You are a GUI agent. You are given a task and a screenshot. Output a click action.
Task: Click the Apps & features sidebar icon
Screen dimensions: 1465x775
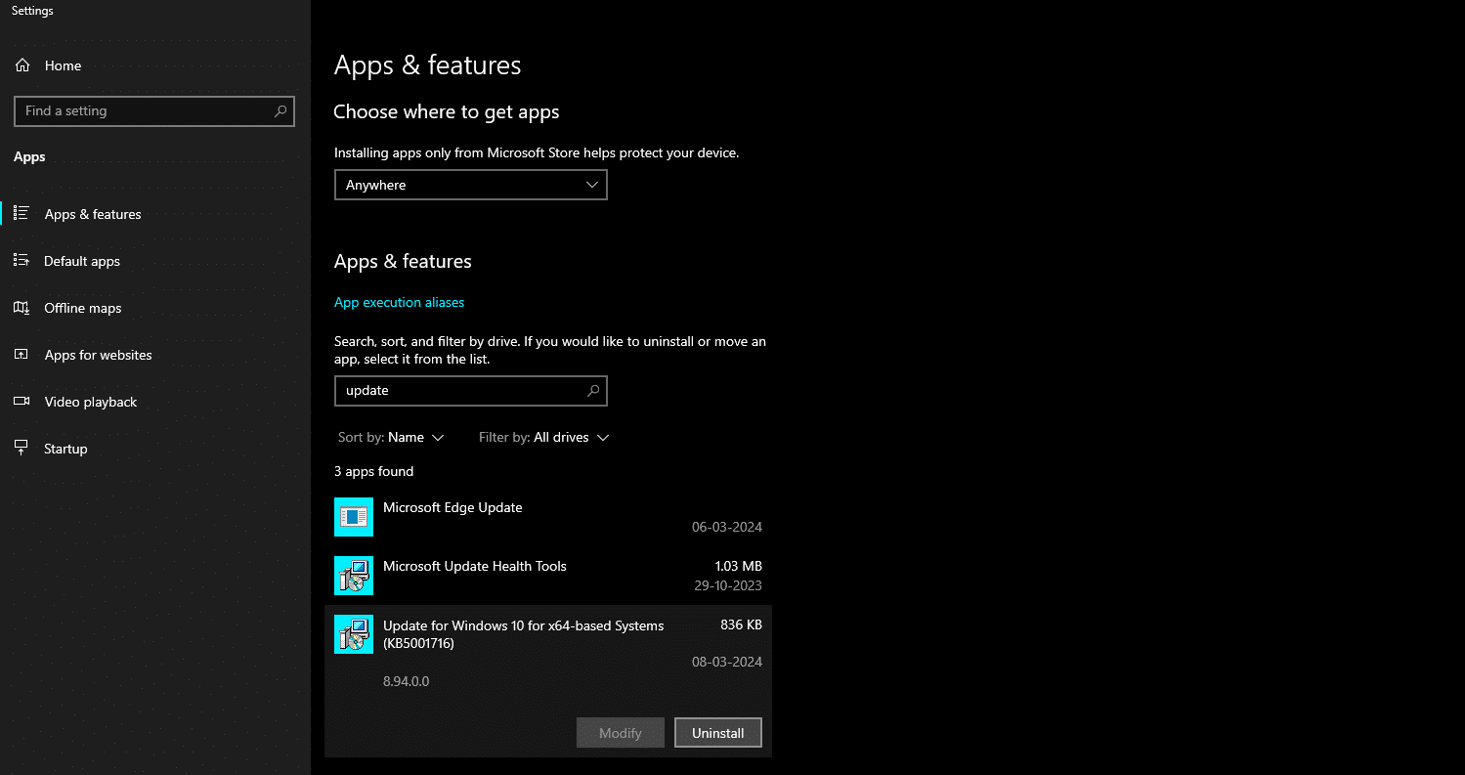22,214
